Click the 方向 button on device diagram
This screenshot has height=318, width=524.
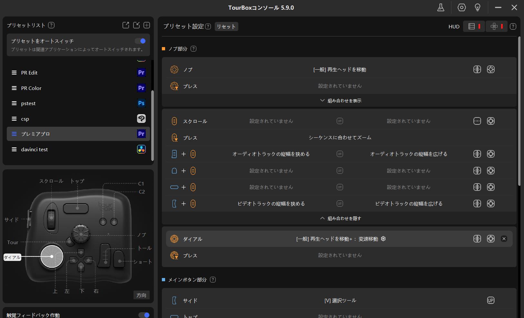(141, 295)
